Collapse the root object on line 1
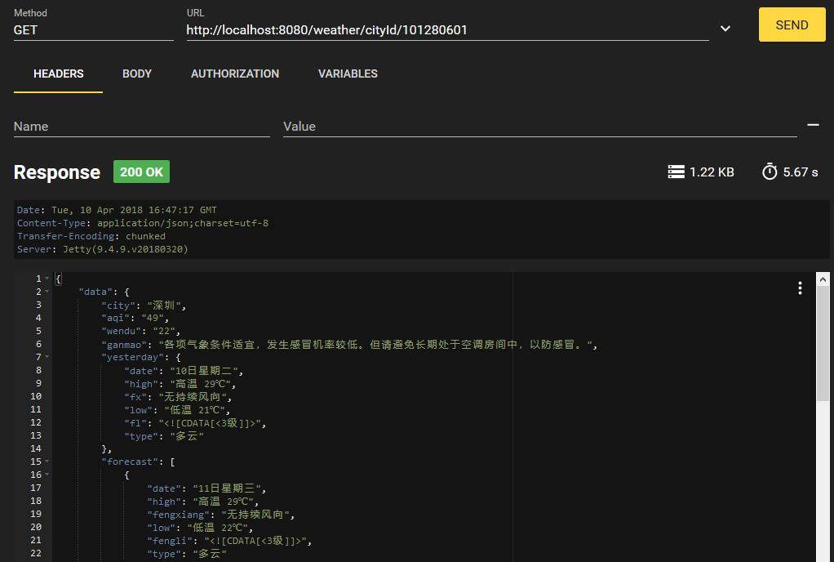 pyautogui.click(x=47, y=279)
